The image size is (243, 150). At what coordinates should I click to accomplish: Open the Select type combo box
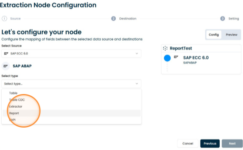click(71, 84)
